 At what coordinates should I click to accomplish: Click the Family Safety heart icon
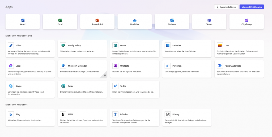tap(63, 45)
